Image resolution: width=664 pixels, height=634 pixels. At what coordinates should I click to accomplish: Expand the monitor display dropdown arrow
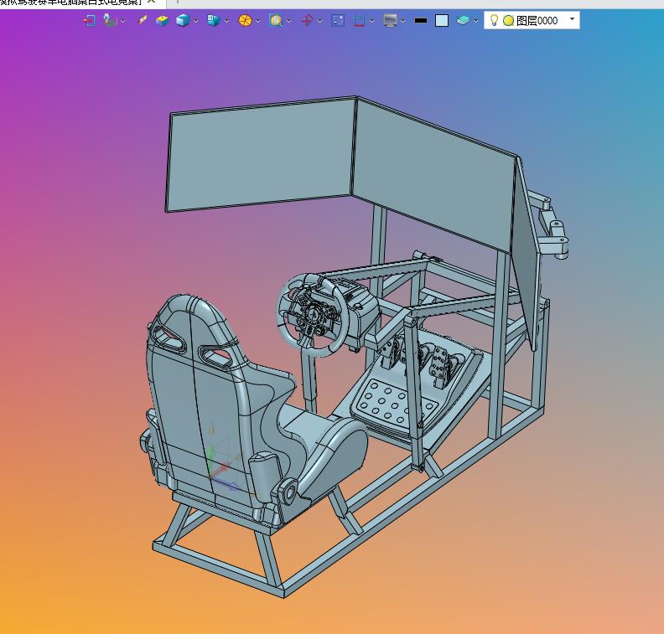pos(402,21)
